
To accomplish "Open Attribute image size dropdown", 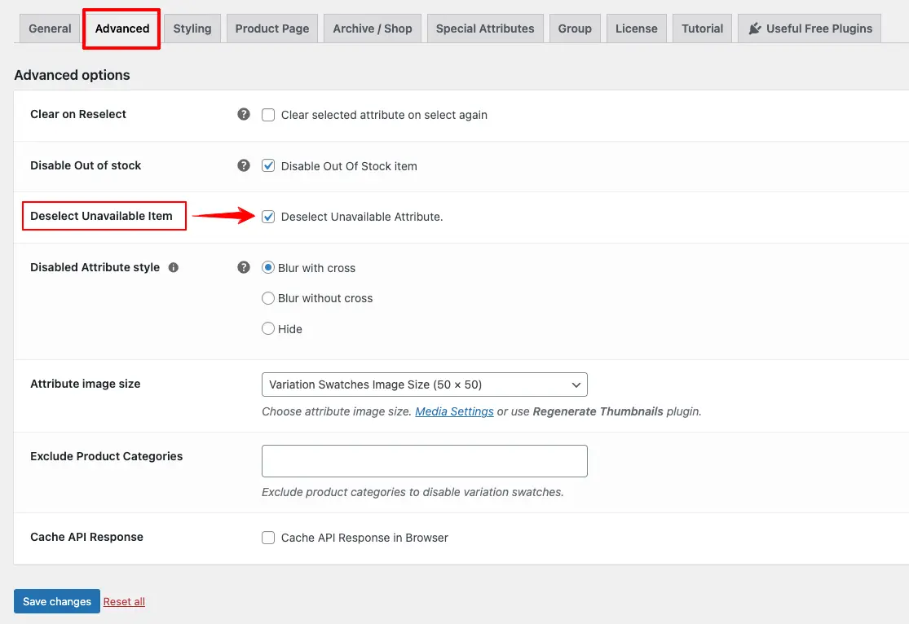I will (x=424, y=385).
